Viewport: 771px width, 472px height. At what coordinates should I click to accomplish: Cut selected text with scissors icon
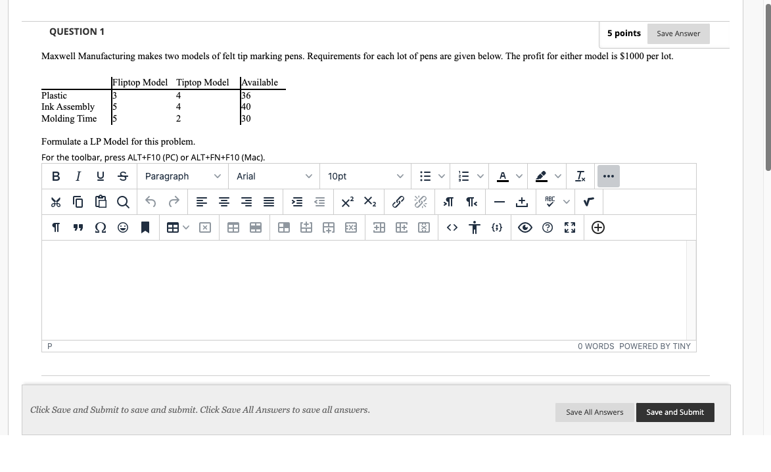[x=56, y=202]
